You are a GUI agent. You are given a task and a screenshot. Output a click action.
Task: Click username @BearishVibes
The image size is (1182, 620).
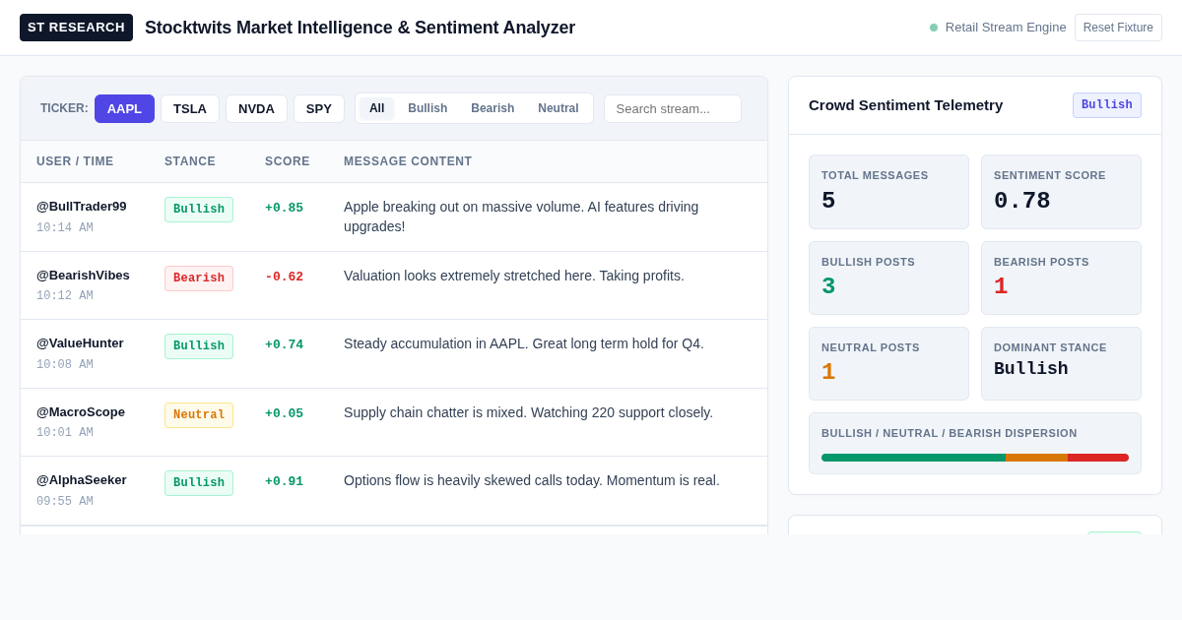pos(83,276)
